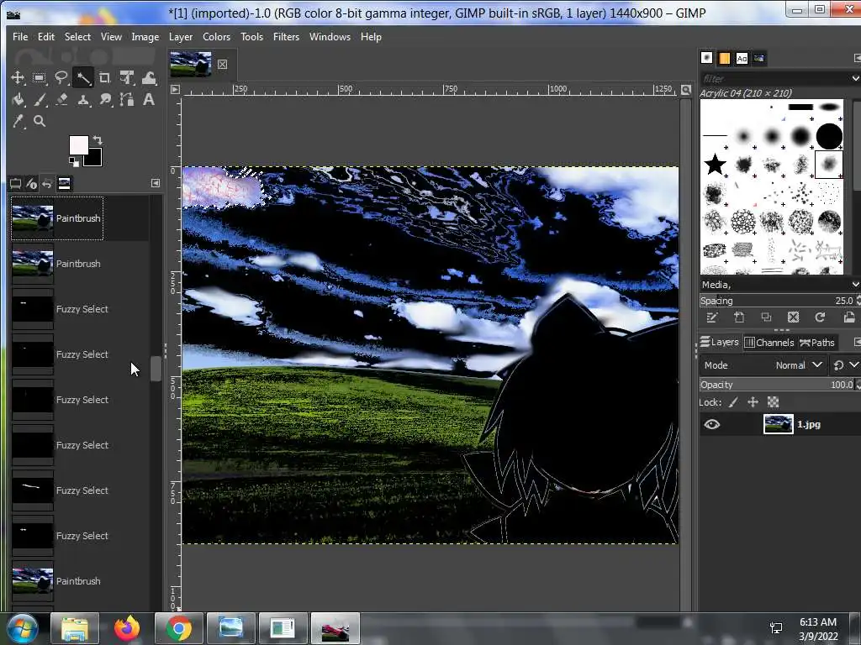
Task: Select the Zoom magnifier tool
Action: click(x=39, y=121)
